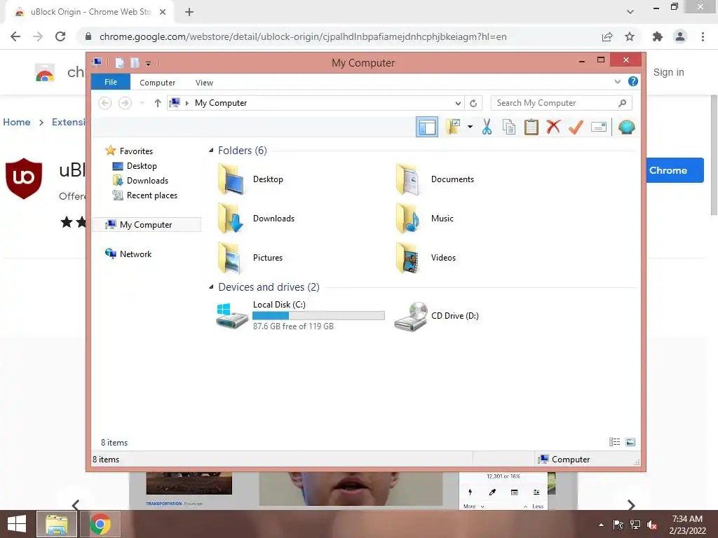The height and width of the screenshot is (538, 718).
Task: Open Customize Quick Access Toolbar dropdown
Action: coord(149,63)
